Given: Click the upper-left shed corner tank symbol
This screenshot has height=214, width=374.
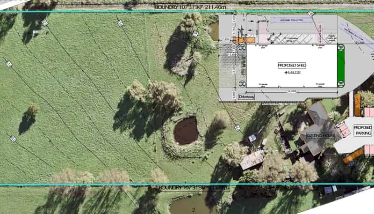Looking at the screenshot, I should pyautogui.click(x=243, y=46).
